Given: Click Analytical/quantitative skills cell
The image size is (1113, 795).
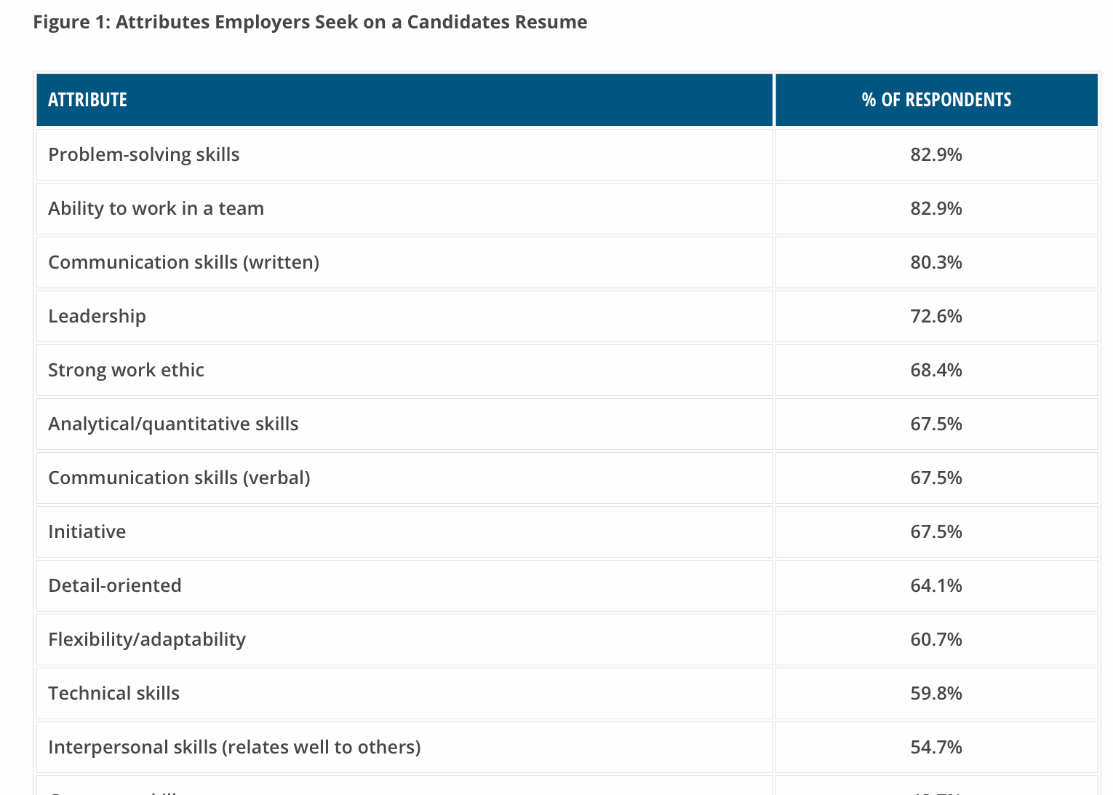Looking at the screenshot, I should tap(173, 424).
